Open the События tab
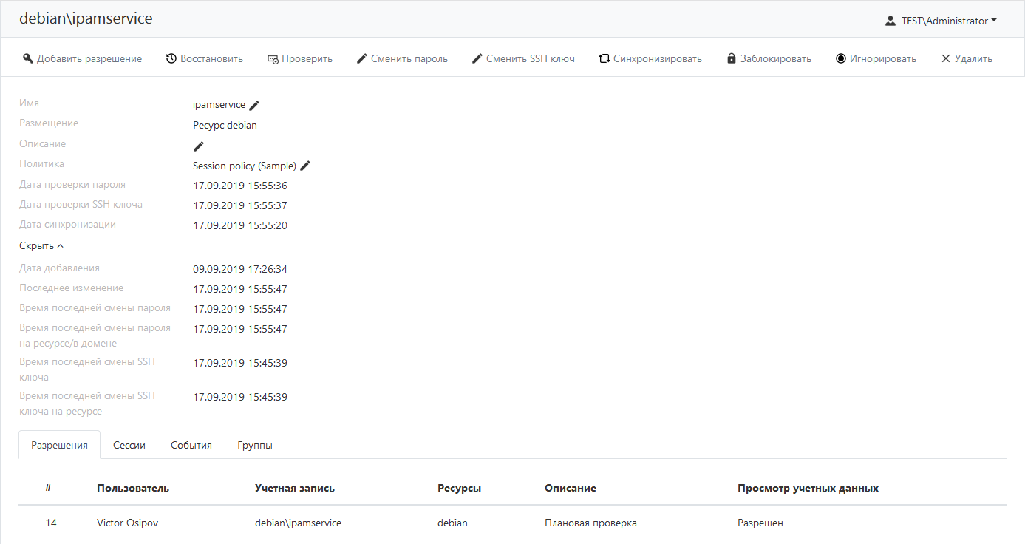The height and width of the screenshot is (544, 1025). tap(191, 445)
